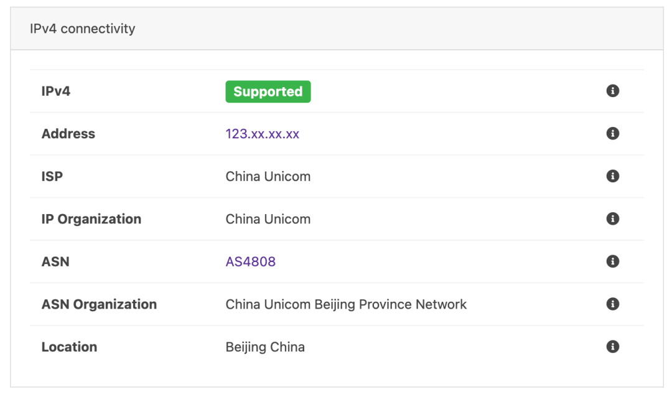This screenshot has height=397, width=672.
Task: Click the topmost info icon in the table
Action: (612, 91)
